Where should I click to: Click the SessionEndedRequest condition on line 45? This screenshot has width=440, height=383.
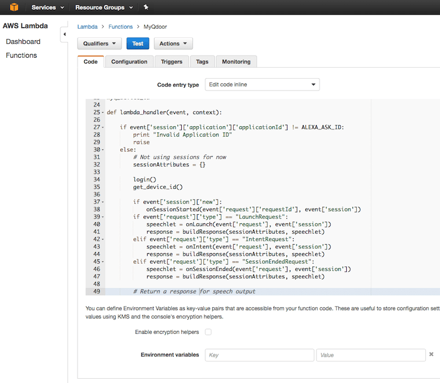pyautogui.click(x=224, y=262)
